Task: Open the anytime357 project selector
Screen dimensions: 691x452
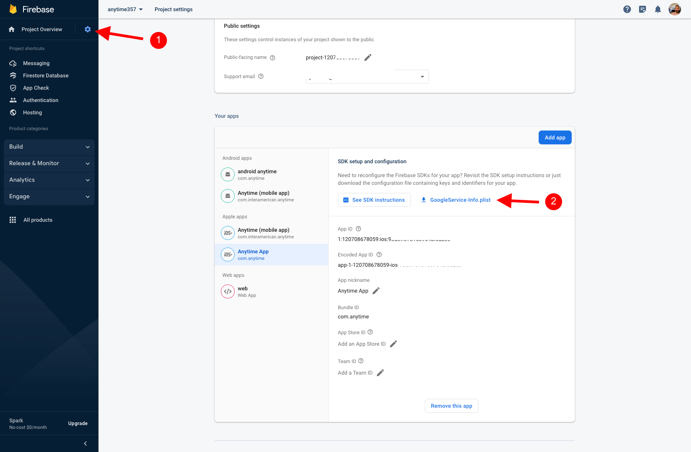Action: 125,9
